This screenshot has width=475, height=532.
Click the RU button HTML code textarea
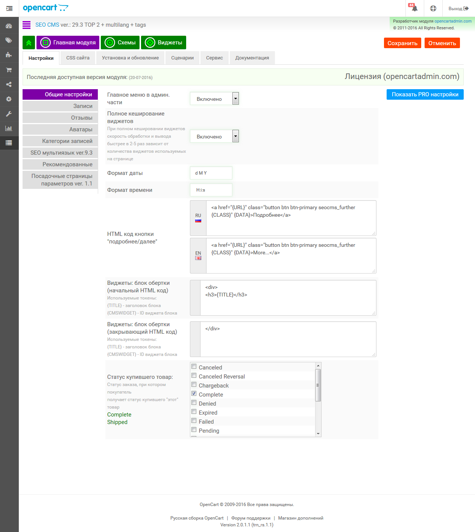[291, 218]
